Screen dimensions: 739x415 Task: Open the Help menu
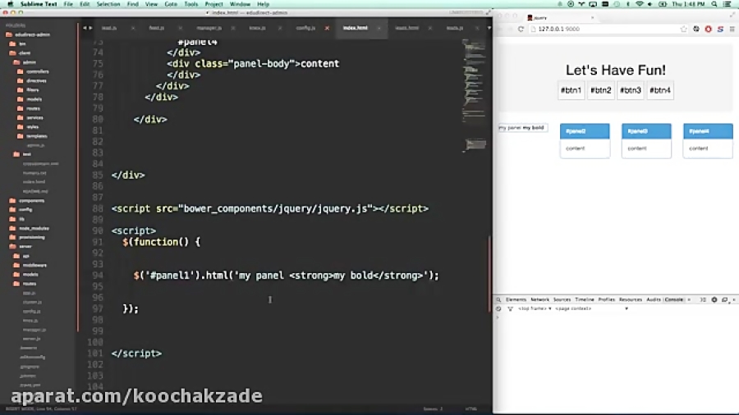tap(263, 4)
